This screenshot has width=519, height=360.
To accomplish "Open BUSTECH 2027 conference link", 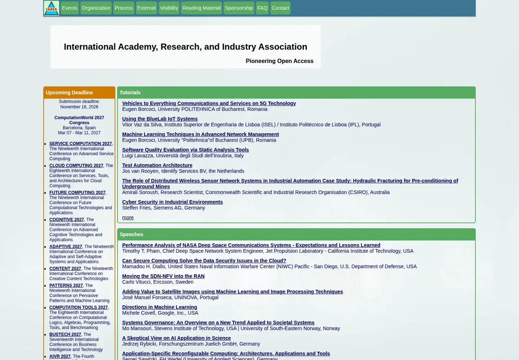I will [65, 334].
